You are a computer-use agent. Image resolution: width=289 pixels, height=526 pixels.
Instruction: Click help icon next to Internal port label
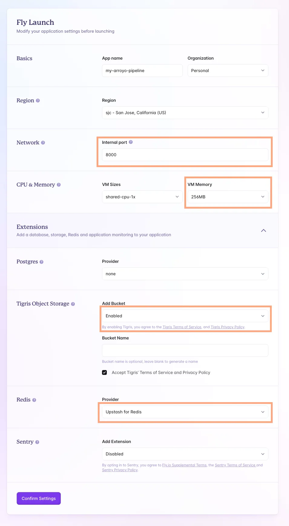131,142
